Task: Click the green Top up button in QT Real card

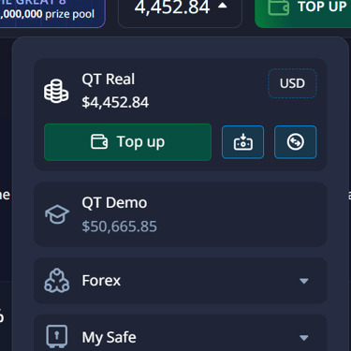Action: [127, 142]
